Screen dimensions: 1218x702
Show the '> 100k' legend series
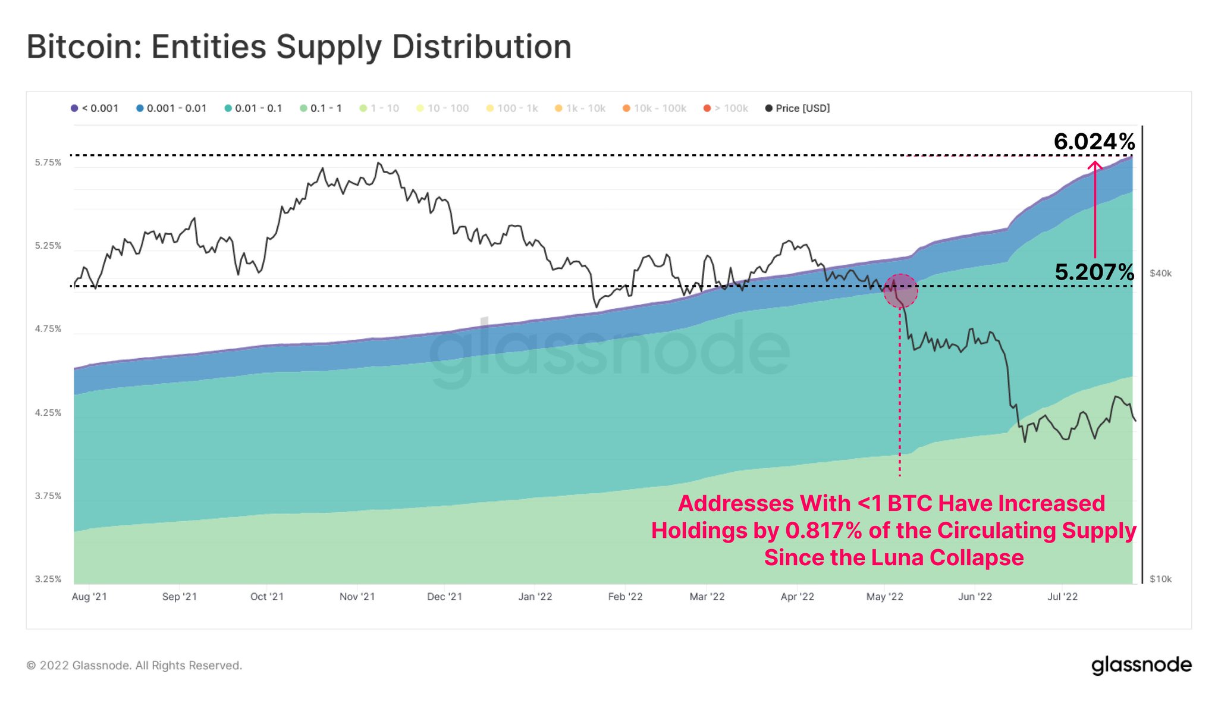(x=726, y=108)
